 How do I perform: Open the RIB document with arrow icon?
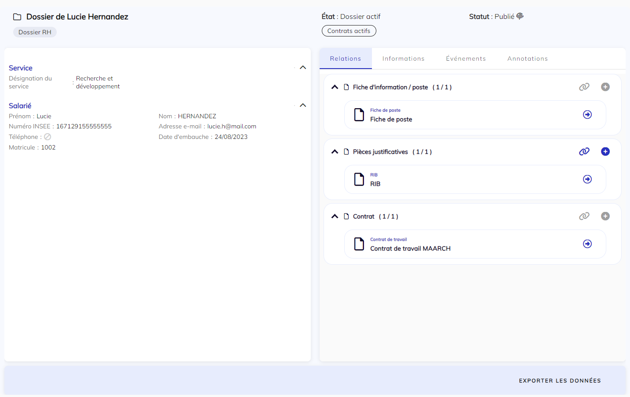(587, 179)
